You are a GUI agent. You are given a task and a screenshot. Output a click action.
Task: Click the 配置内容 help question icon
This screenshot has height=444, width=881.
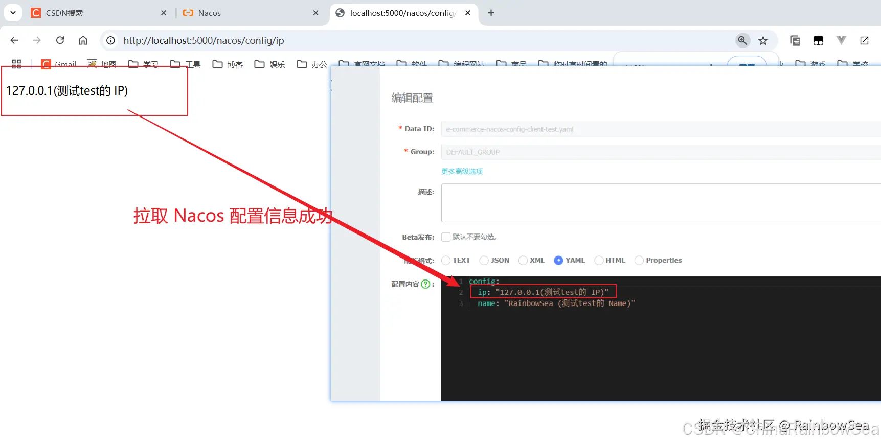tap(425, 284)
